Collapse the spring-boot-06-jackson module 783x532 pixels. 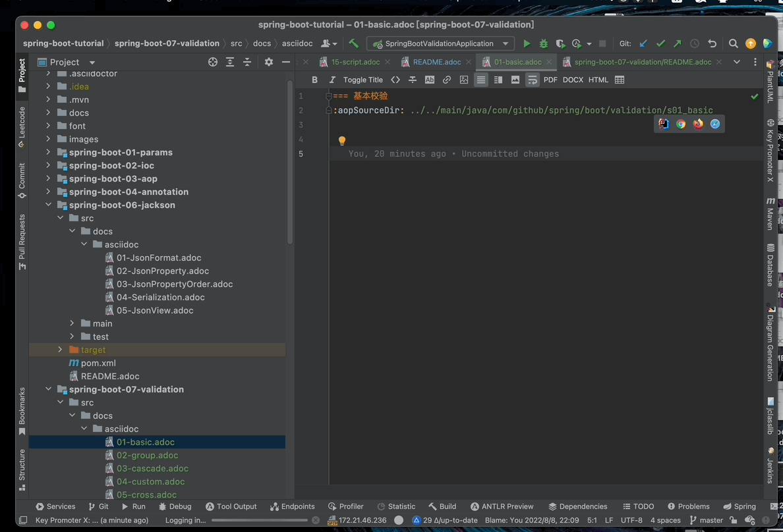48,205
